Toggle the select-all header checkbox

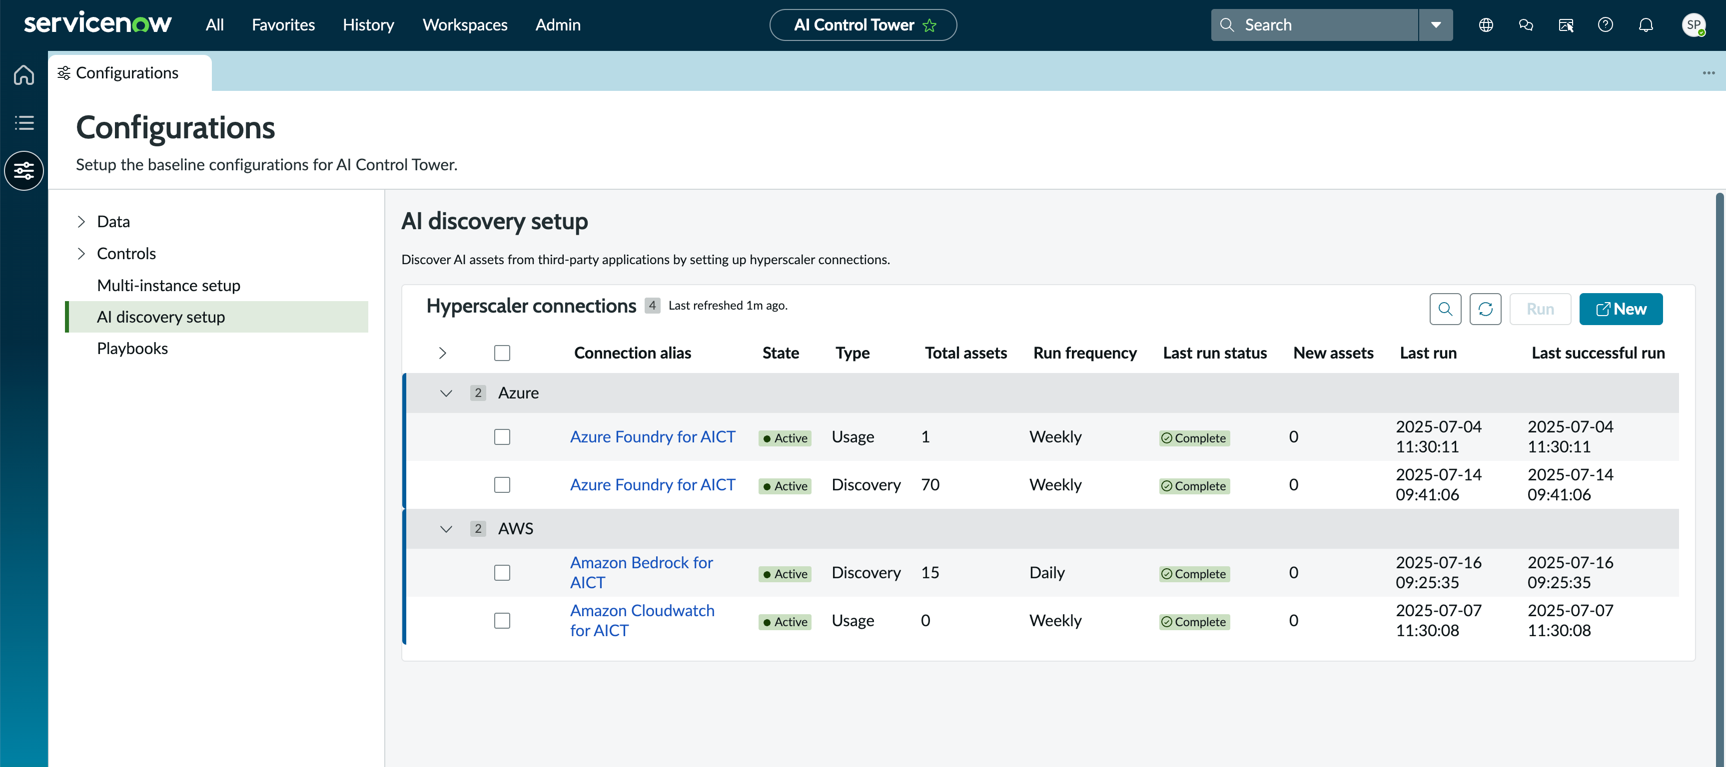502,353
